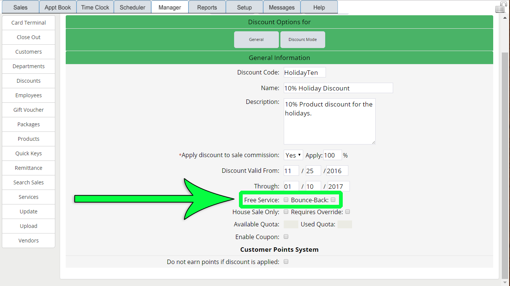Click Through month field
510x286 pixels.
tap(291, 186)
